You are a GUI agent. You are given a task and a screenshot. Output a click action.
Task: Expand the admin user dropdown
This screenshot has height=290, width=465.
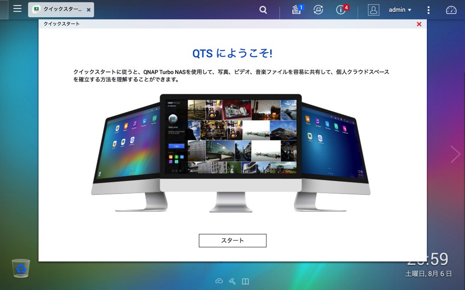point(400,10)
